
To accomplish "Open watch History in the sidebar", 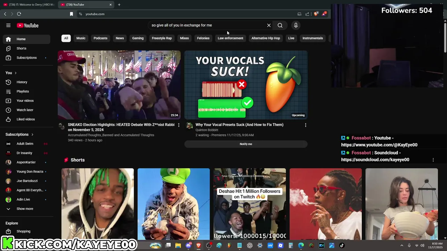I will 27,82.
